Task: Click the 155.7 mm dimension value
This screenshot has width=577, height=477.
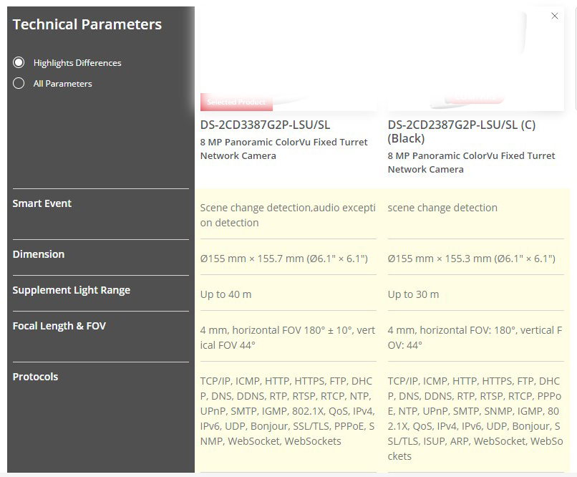Action: click(283, 259)
